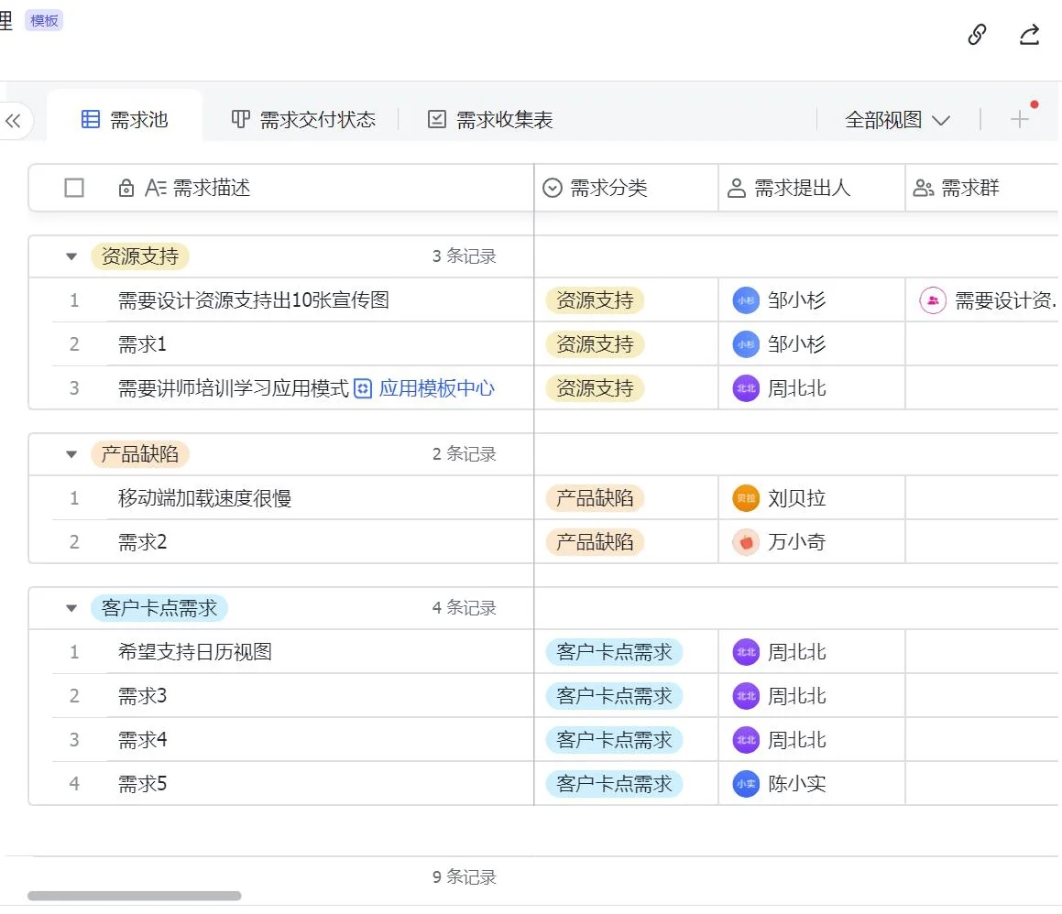The height and width of the screenshot is (914, 1062).
Task: Click the plus icon to add view
Action: pyautogui.click(x=1019, y=120)
